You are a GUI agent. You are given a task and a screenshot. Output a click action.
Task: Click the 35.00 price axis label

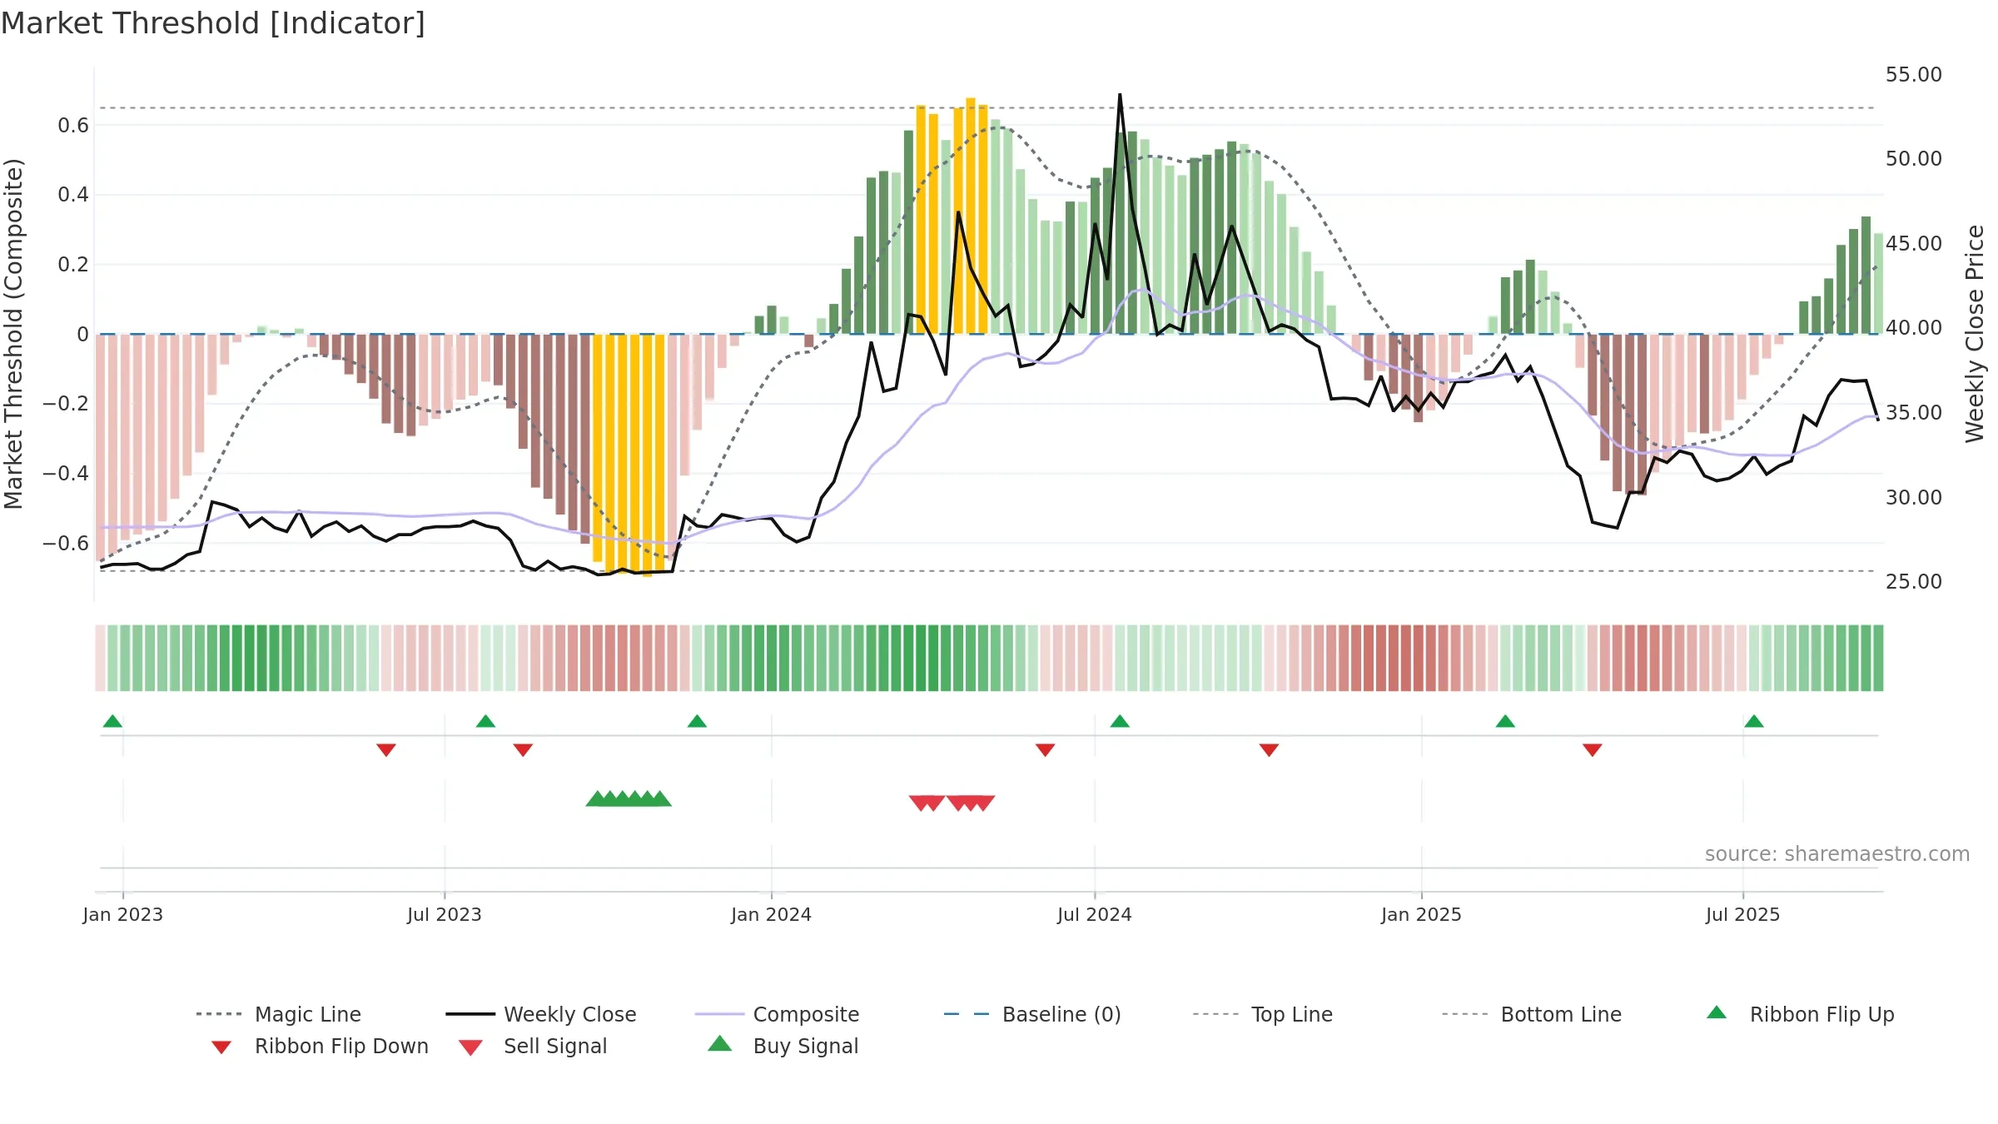(1914, 413)
